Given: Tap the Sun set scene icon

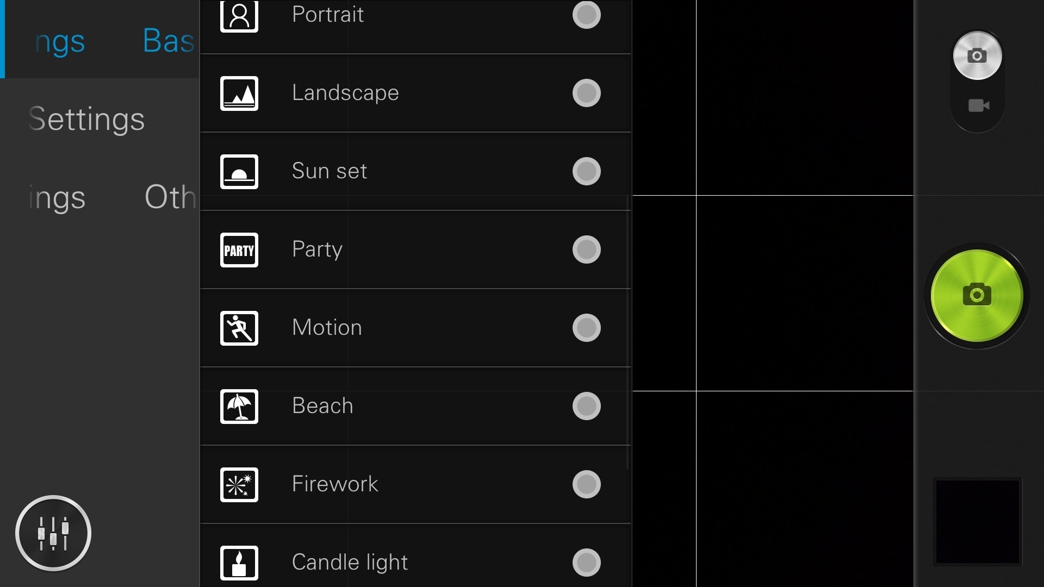Looking at the screenshot, I should point(239,172).
